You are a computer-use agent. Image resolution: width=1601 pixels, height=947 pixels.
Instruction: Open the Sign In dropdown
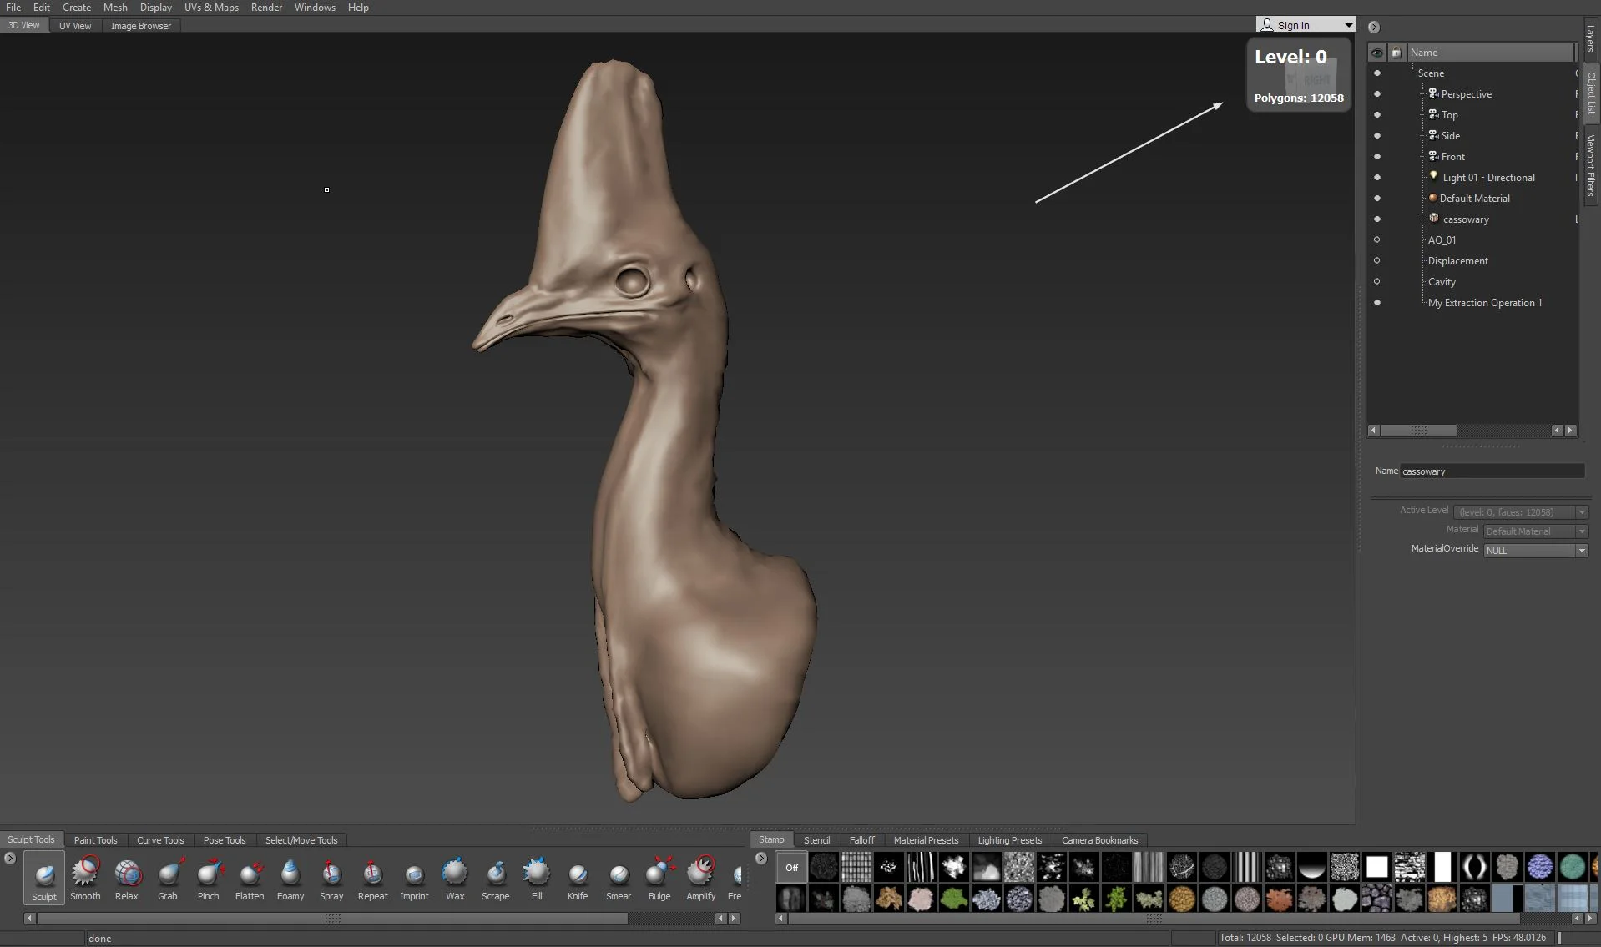pos(1348,25)
